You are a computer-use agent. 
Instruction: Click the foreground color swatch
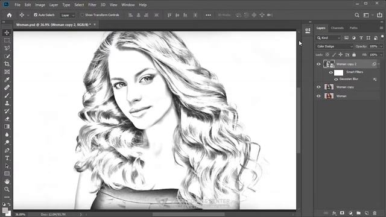pyautogui.click(x=5, y=210)
